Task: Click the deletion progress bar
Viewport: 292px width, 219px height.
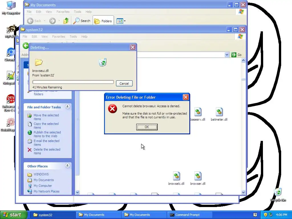Action: tap(73, 82)
